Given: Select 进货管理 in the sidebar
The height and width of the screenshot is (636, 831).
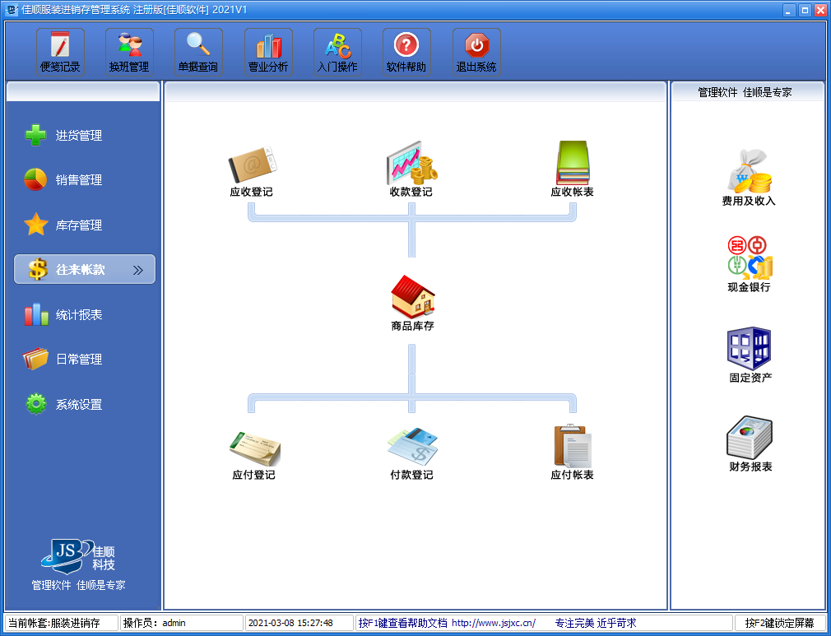Looking at the screenshot, I should point(63,135).
